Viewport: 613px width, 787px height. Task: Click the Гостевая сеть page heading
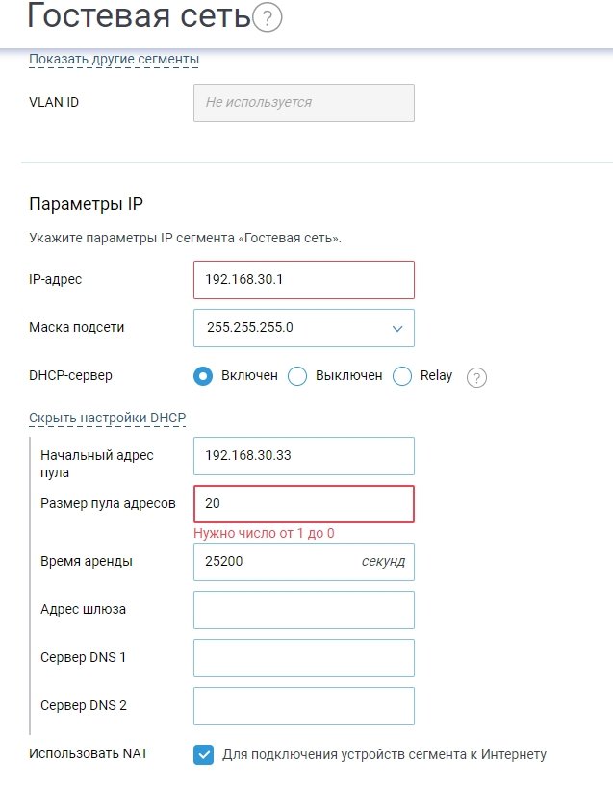pos(140,16)
